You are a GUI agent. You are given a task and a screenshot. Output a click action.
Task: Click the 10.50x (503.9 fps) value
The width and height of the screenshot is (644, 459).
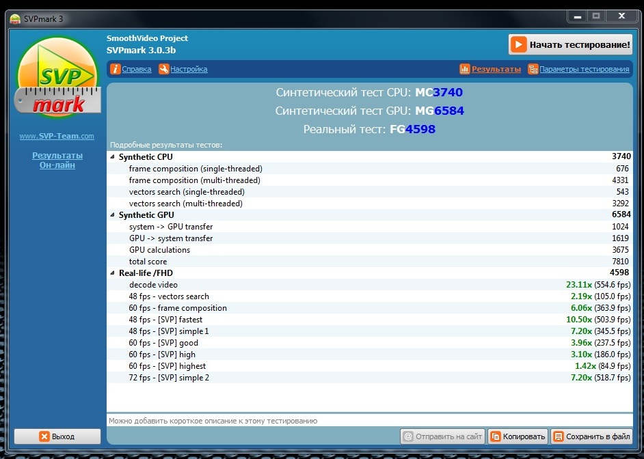point(598,320)
